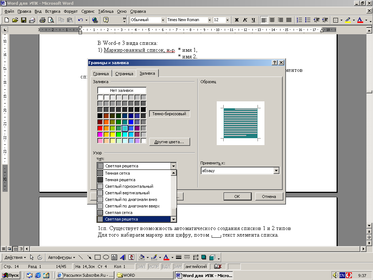Screen dimensions: 373x280
Task: Open the font size dropdown
Action: pyautogui.click(x=227, y=20)
